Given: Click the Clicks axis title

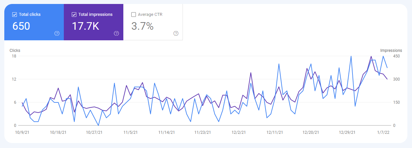Looking at the screenshot, I should [15, 51].
